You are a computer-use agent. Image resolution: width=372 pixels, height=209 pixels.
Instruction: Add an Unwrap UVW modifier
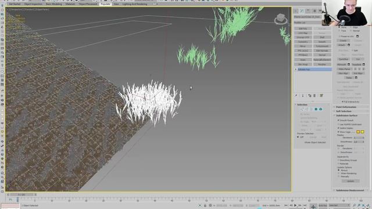(303, 37)
